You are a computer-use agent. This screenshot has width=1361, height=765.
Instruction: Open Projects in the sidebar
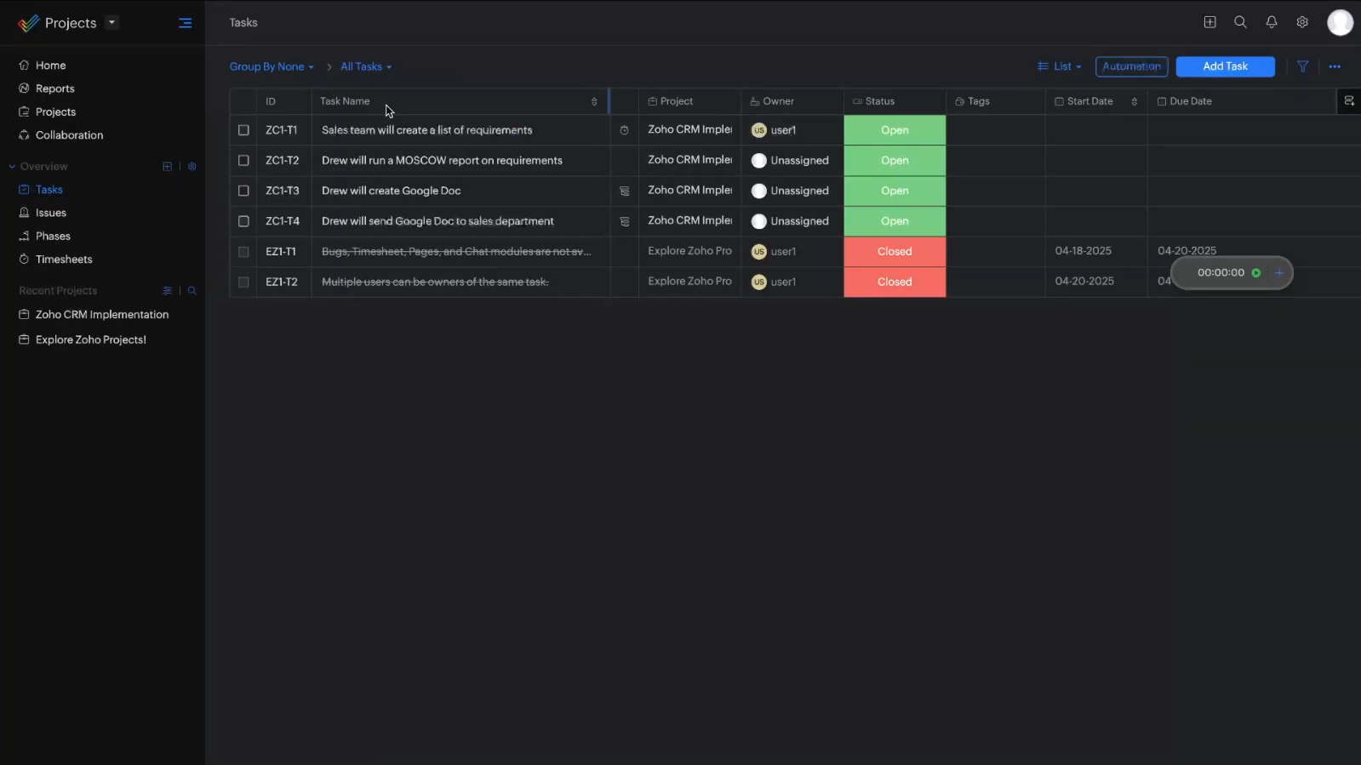(55, 111)
